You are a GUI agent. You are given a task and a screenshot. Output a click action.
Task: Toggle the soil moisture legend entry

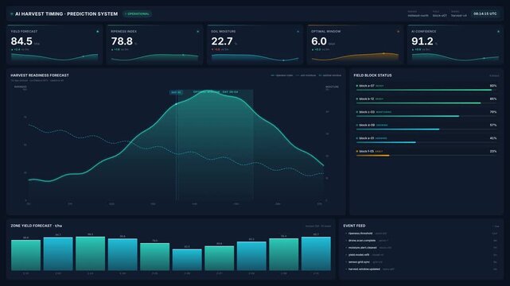pyautogui.click(x=306, y=75)
